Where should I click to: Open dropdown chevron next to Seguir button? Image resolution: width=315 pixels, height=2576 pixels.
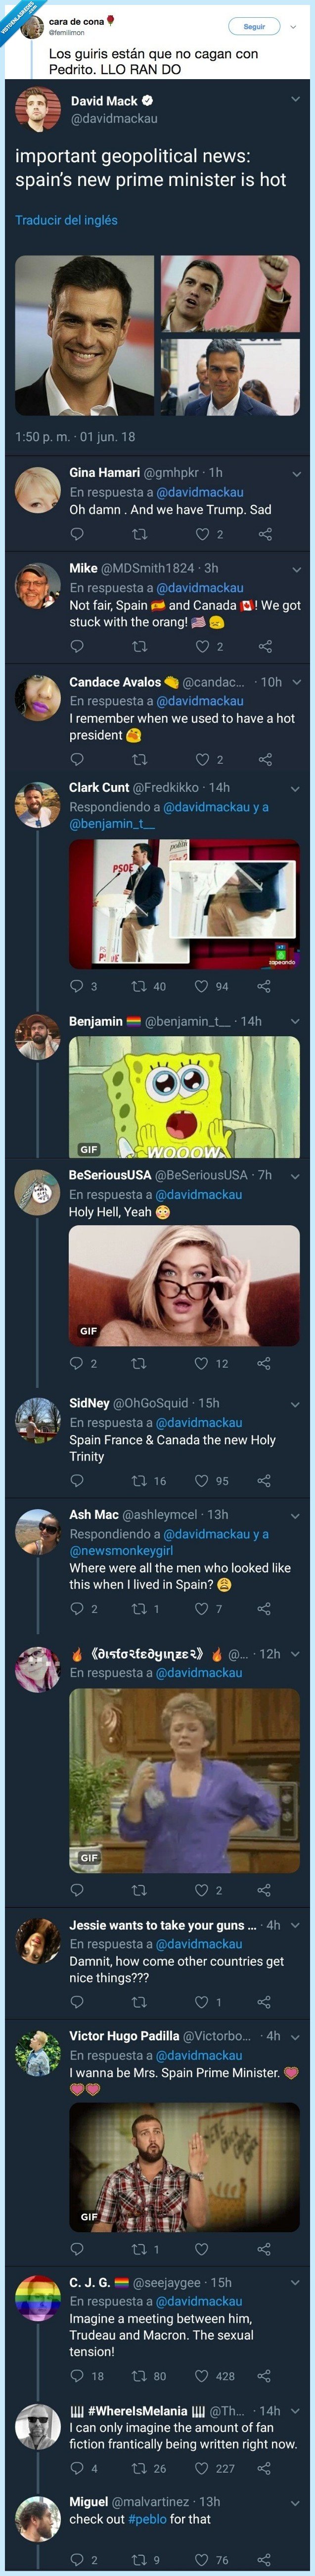coord(293,27)
